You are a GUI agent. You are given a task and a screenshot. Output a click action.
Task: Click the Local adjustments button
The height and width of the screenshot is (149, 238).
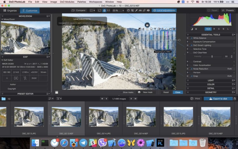164,10
